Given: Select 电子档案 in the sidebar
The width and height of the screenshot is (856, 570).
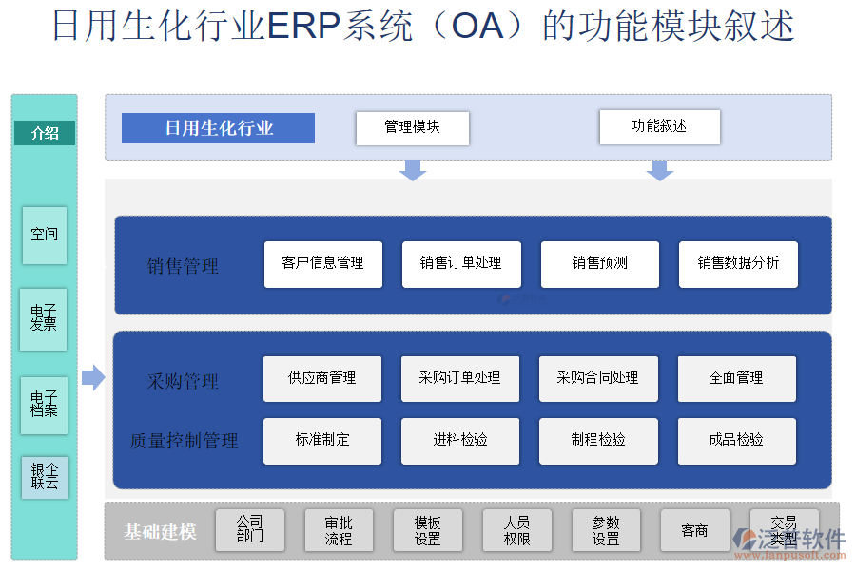Looking at the screenshot, I should pyautogui.click(x=45, y=404).
